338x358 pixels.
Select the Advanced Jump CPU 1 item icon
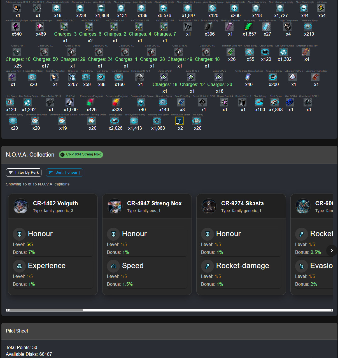pyautogui.click(x=17, y=8)
